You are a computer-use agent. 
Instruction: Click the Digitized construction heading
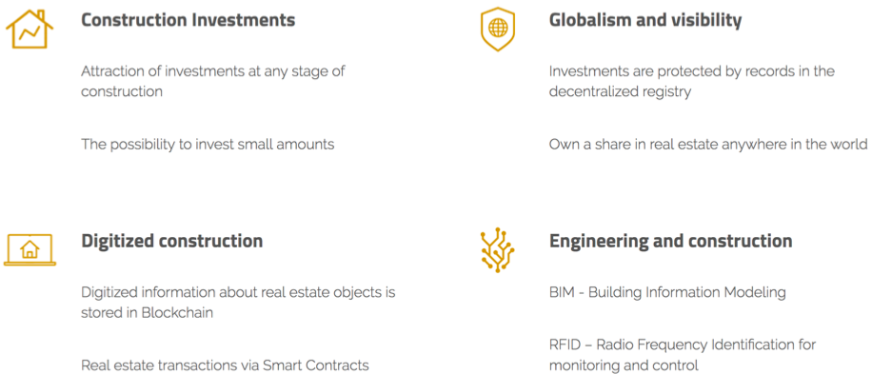tap(172, 241)
